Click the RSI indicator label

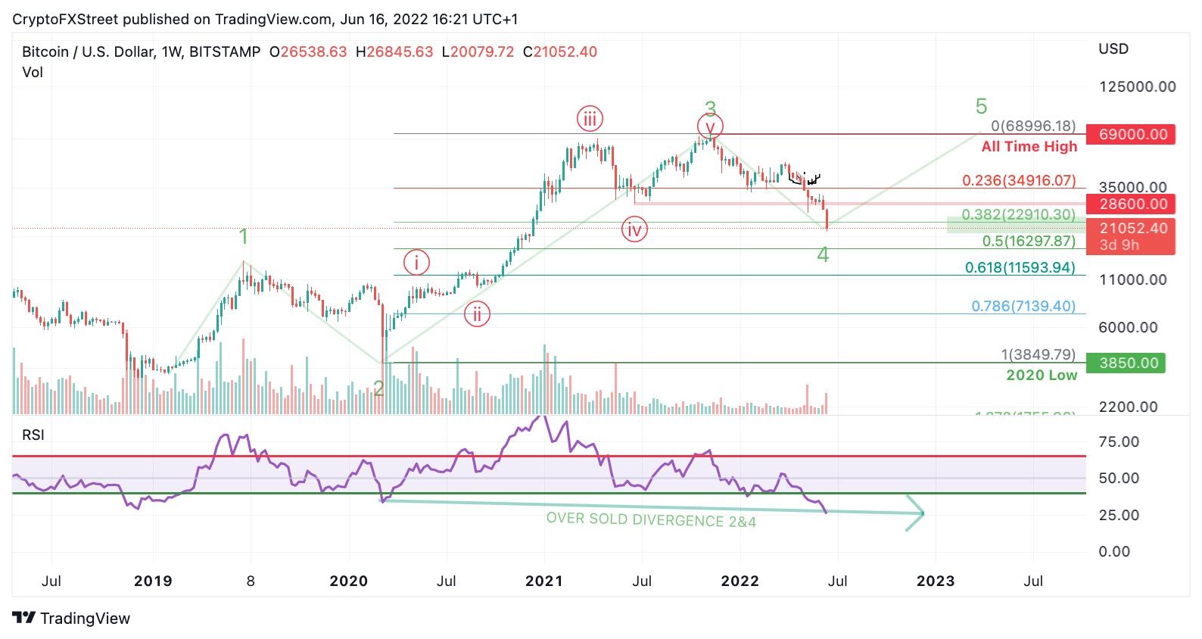(33, 435)
